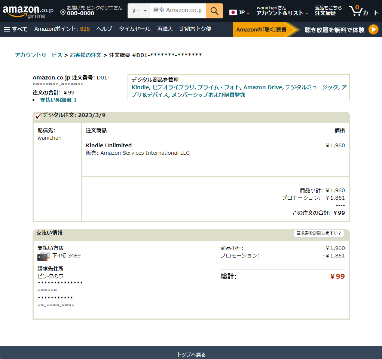
Task: Select デジタル注文: 2023/3/9 heading
Action: 74,115
